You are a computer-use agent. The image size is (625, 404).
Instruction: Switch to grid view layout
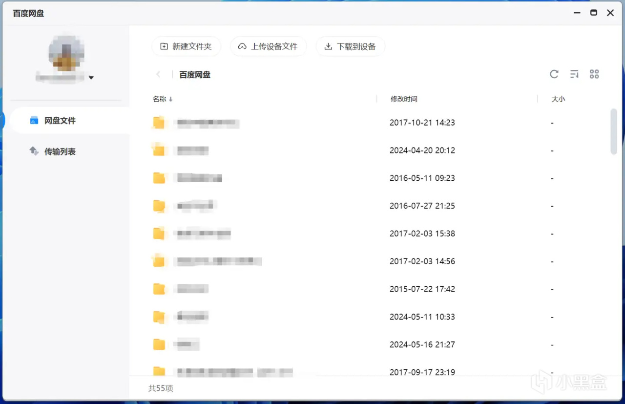click(x=594, y=74)
